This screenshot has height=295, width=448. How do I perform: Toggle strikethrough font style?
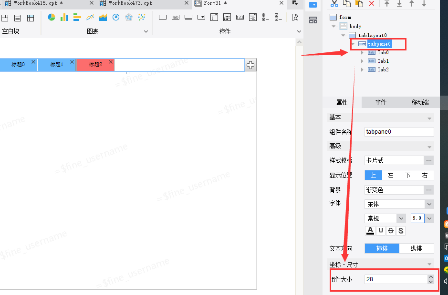pos(391,231)
